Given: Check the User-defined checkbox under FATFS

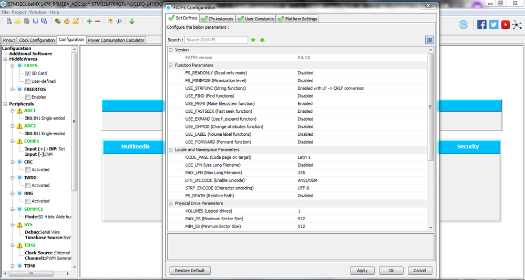Looking at the screenshot, I should 28,81.
